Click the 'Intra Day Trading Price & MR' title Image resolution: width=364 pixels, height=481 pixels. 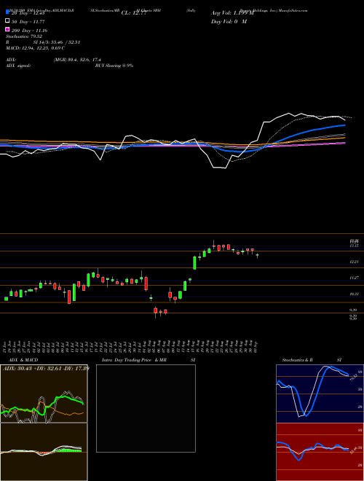tap(134, 360)
